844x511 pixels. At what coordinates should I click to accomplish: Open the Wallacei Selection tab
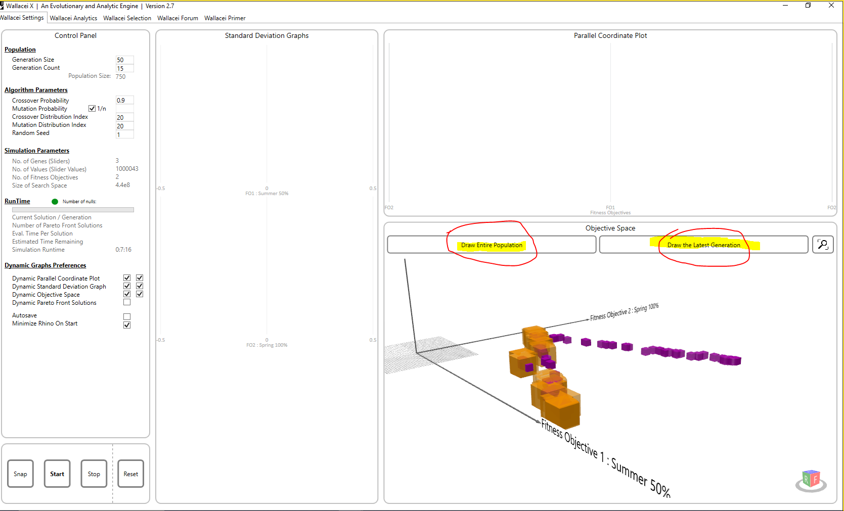(127, 18)
